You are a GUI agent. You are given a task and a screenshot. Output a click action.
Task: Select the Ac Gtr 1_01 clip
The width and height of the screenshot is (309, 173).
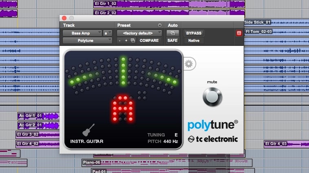coord(38,116)
